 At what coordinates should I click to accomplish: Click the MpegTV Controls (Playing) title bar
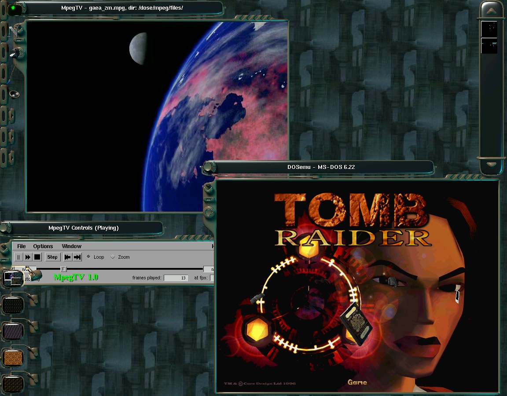point(84,227)
